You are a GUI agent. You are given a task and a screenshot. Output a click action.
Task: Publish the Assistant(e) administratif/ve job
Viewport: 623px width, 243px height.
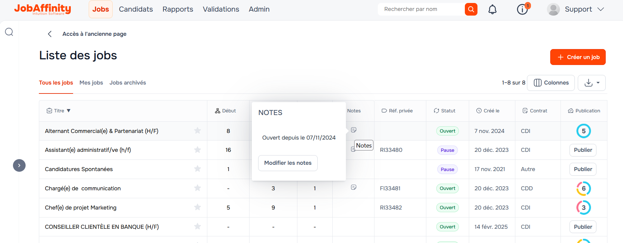coord(583,150)
